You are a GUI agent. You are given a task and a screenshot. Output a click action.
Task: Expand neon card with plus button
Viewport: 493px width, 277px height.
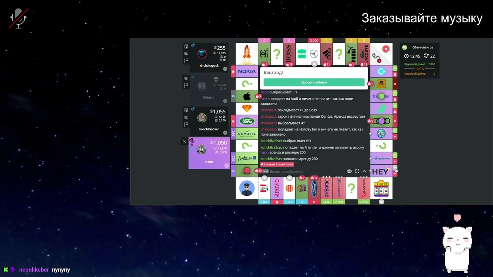tap(226, 165)
